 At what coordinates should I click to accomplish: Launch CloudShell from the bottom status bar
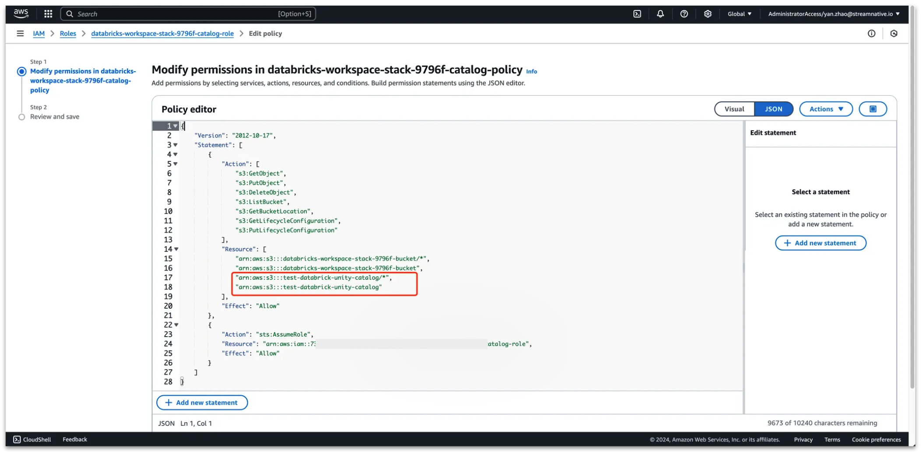click(32, 439)
